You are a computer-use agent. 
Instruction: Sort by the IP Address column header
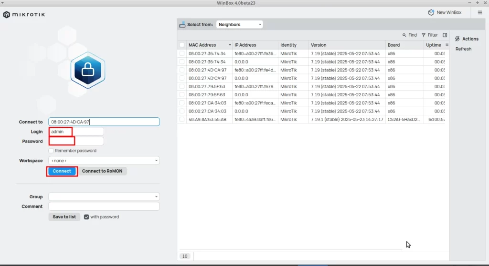coord(255,45)
